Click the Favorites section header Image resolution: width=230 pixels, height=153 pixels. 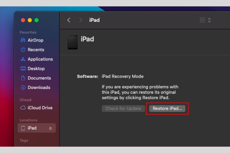[28, 32]
